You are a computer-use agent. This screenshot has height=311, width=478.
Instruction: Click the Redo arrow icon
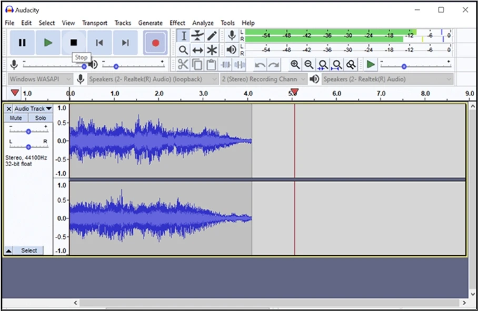click(274, 65)
